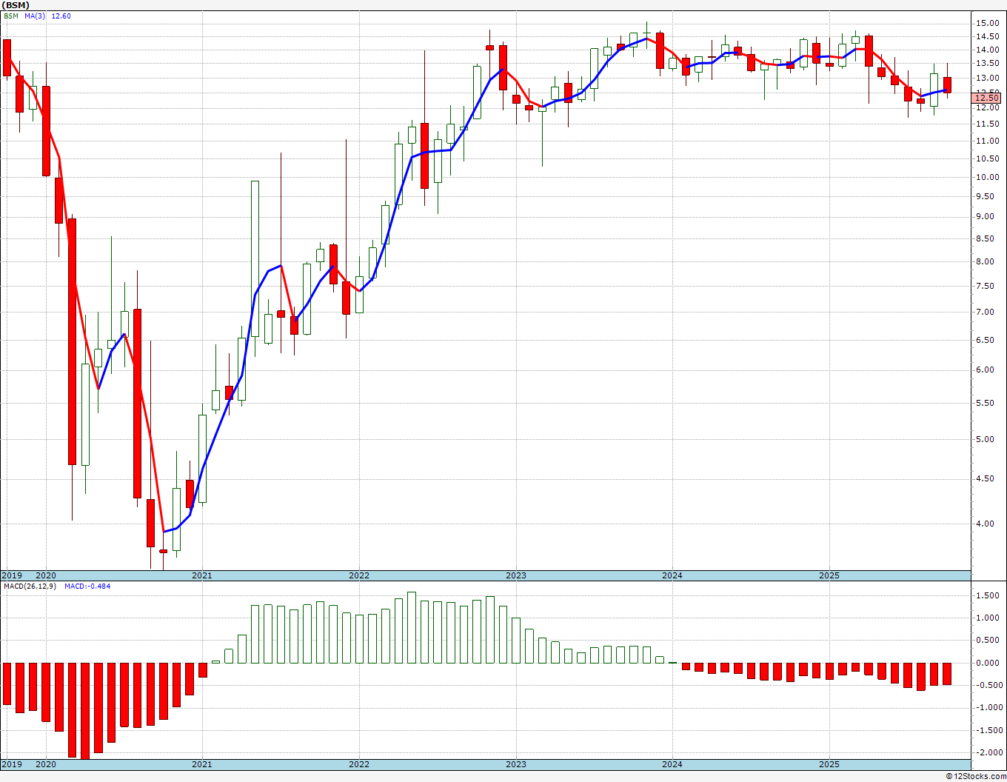1007x782 pixels.
Task: Click 2023 on the MACD panel time axis
Action: point(516,764)
